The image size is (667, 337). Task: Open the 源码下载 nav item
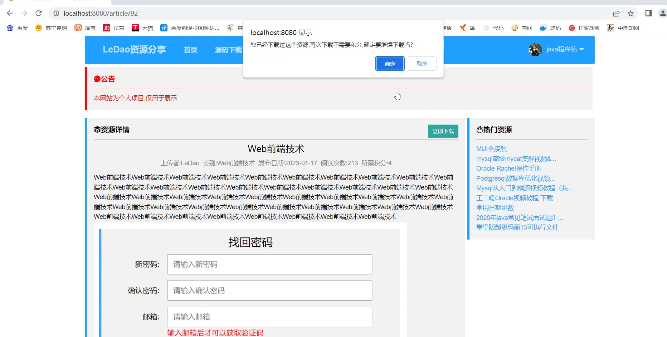coord(229,50)
